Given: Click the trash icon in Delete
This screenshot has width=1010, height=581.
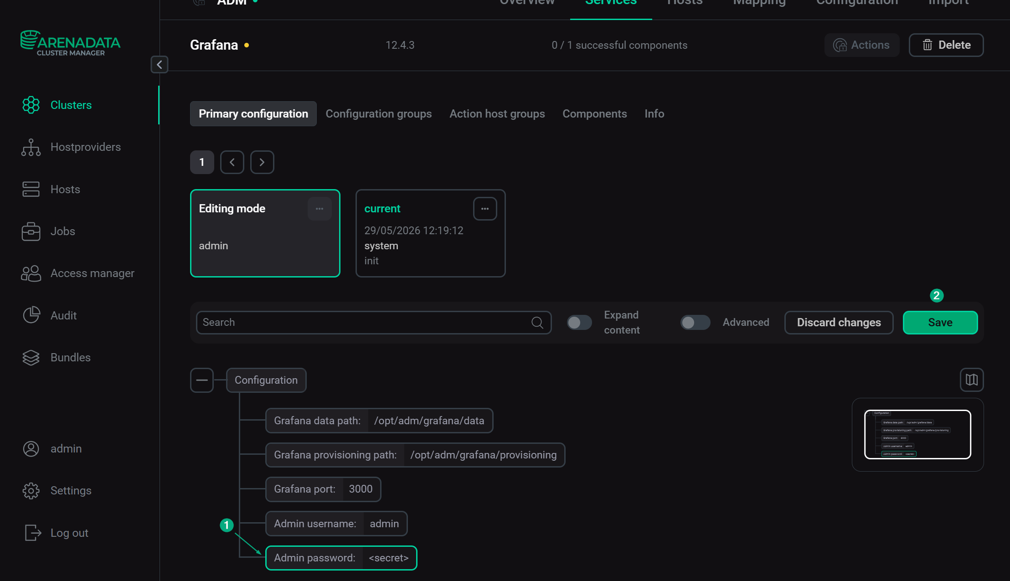Looking at the screenshot, I should 928,45.
